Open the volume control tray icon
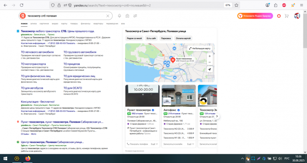307x163 pixels. tap(280, 159)
